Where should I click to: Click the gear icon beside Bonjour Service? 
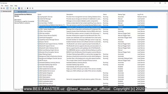click(x=38, y=42)
